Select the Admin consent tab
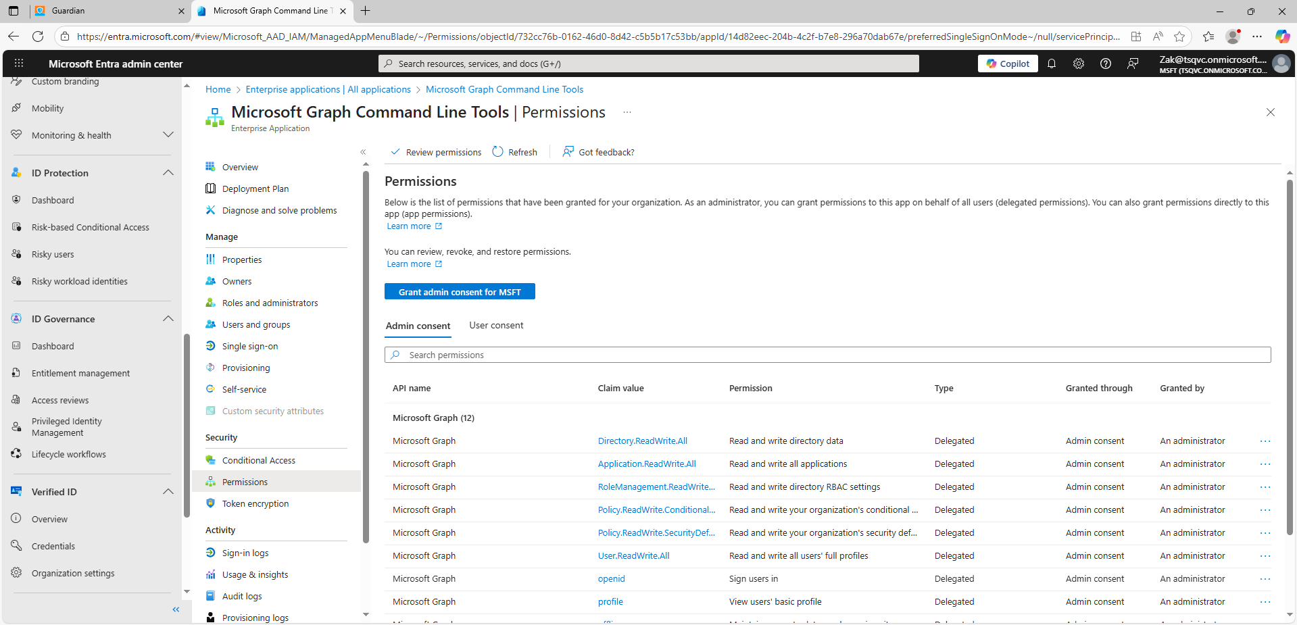The width and height of the screenshot is (1297, 625). coord(418,326)
